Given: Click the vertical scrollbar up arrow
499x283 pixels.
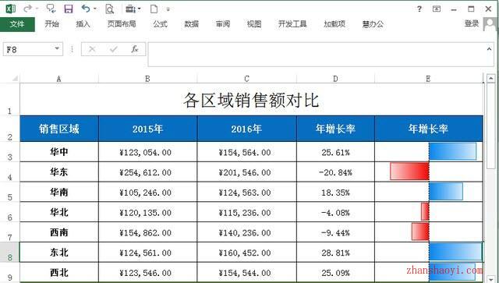Looking at the screenshot, I should pyautogui.click(x=490, y=78).
